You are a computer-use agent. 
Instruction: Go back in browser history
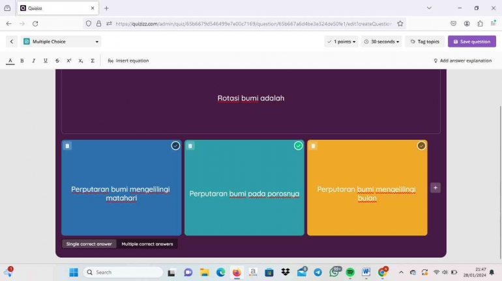(9, 23)
